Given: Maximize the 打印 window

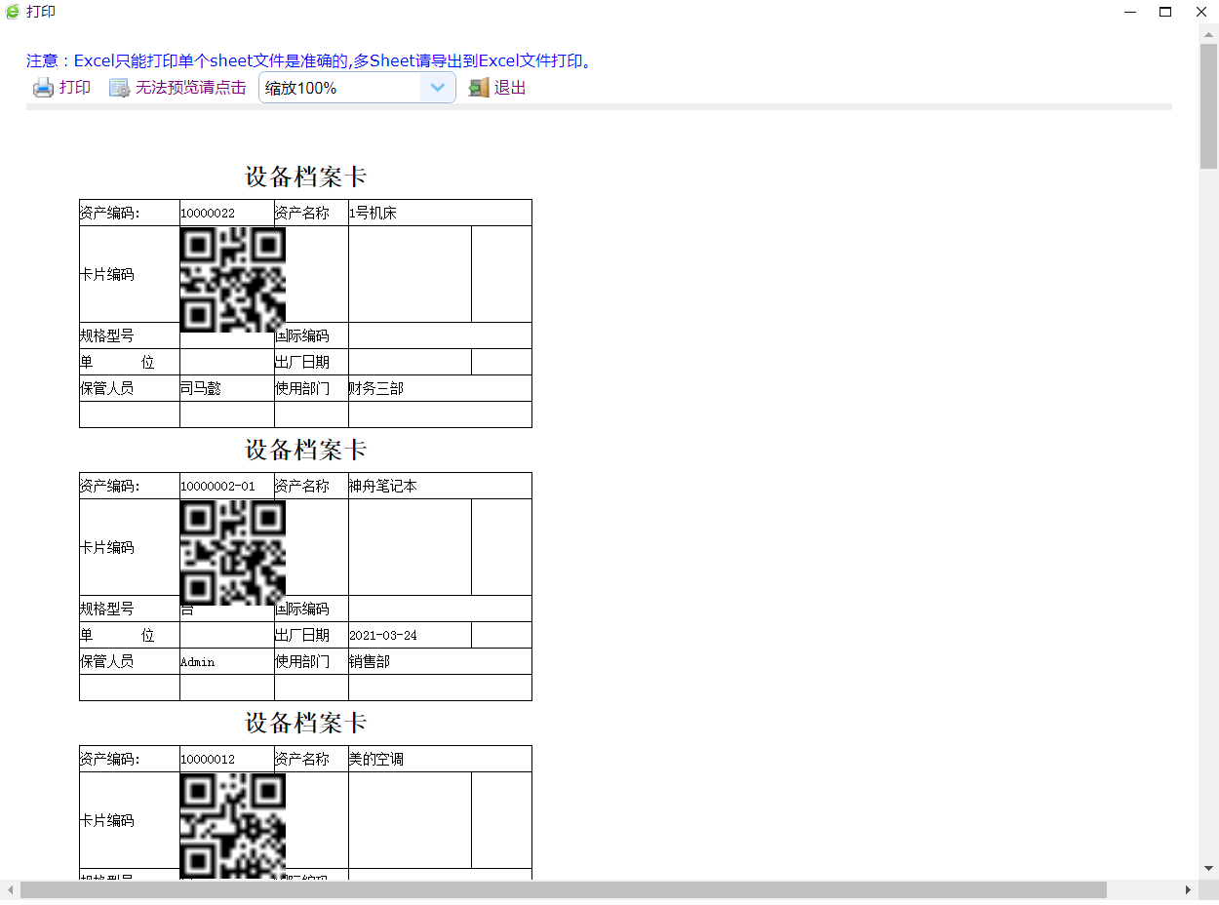Looking at the screenshot, I should [x=1164, y=12].
